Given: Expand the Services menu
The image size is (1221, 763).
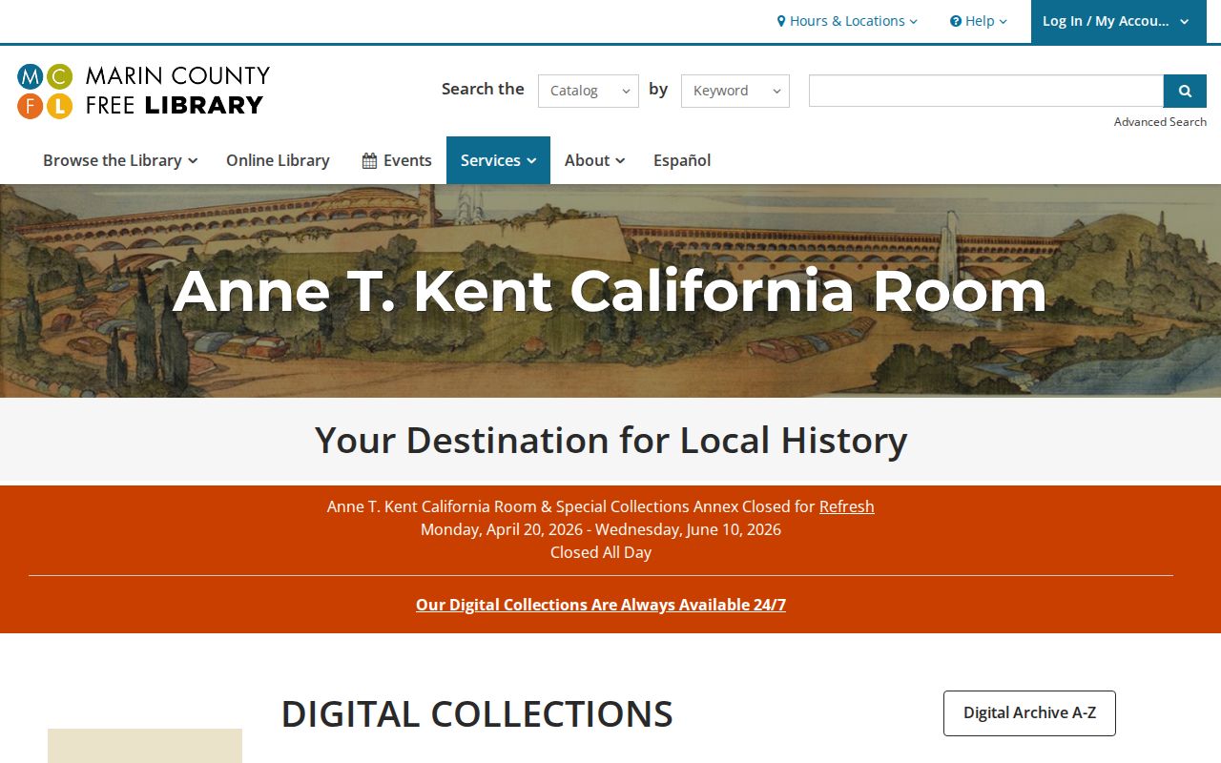Looking at the screenshot, I should pyautogui.click(x=498, y=160).
